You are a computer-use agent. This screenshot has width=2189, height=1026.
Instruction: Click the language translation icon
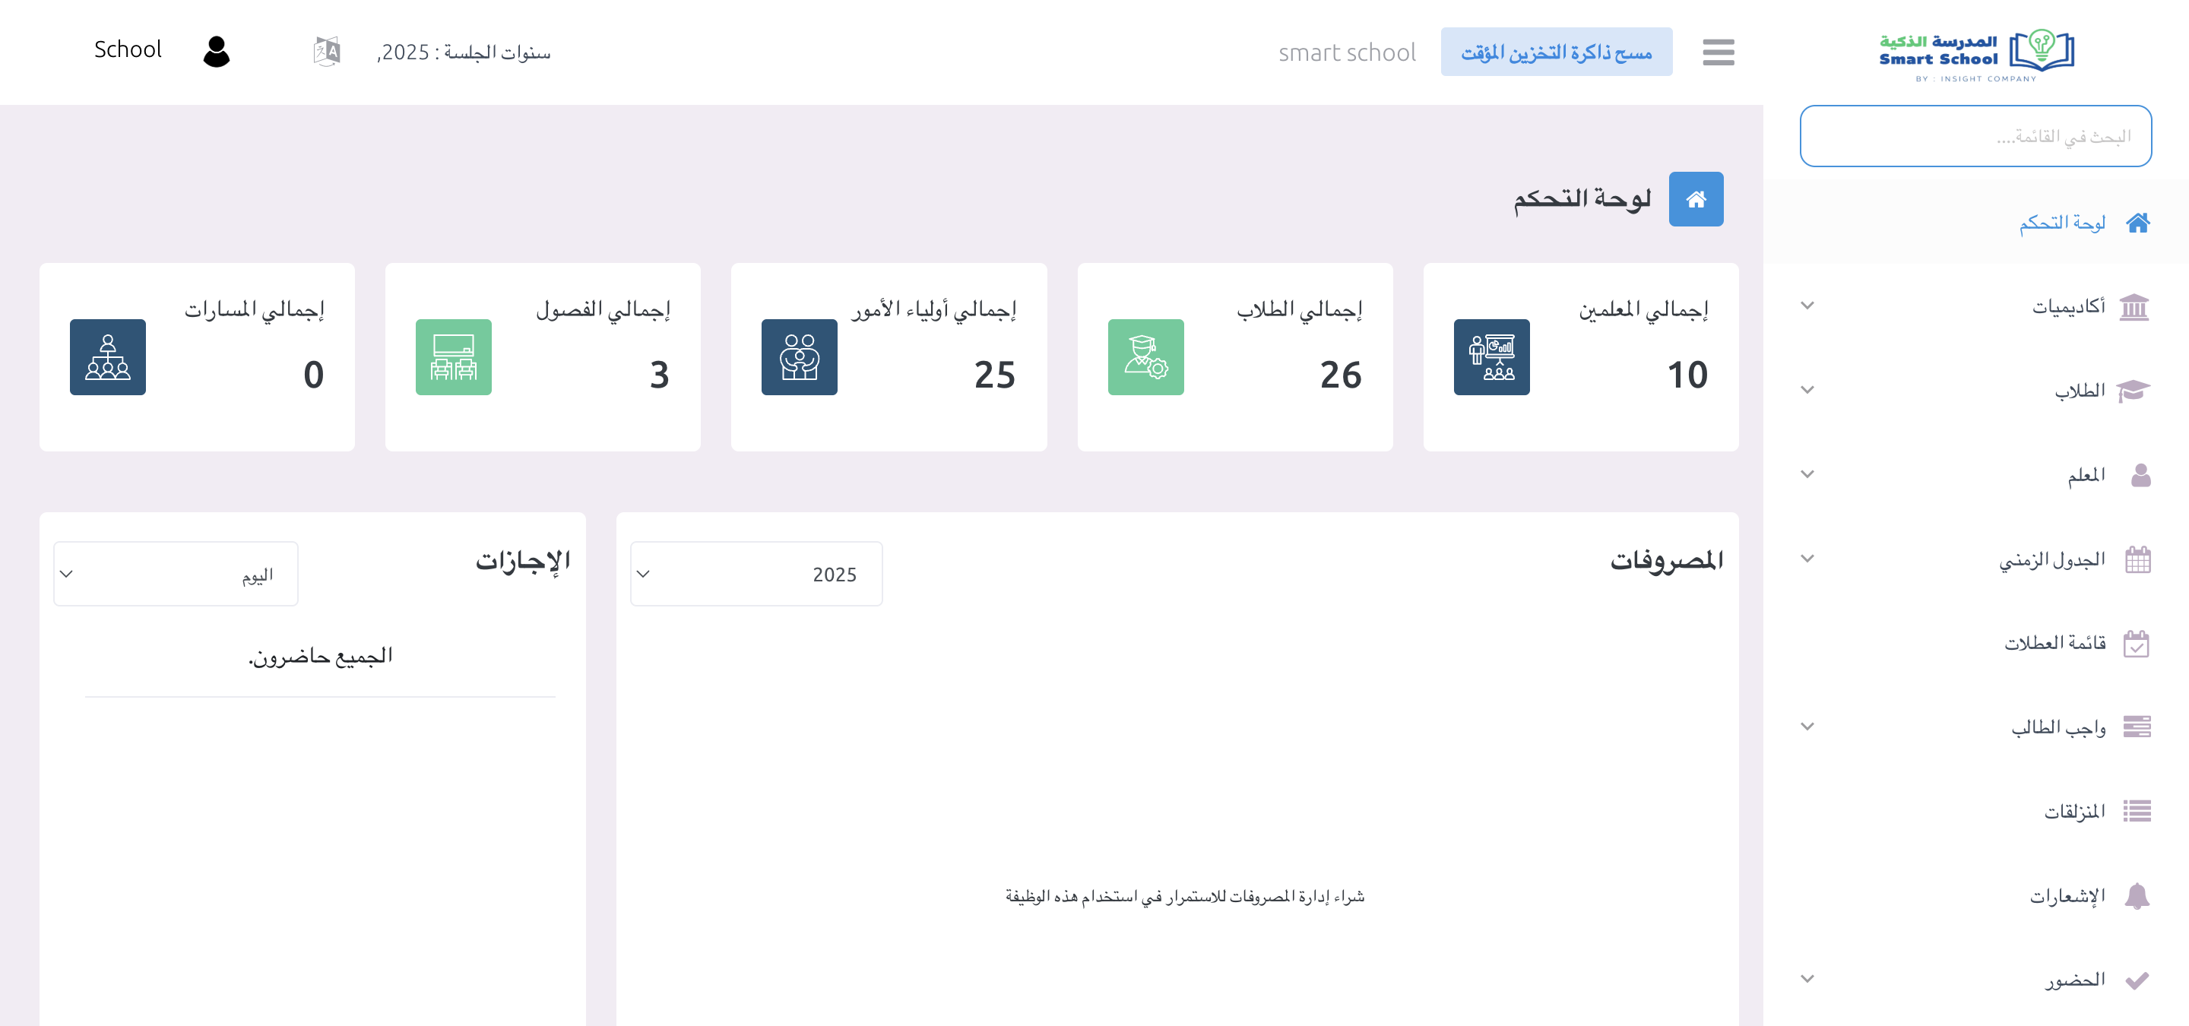[326, 52]
